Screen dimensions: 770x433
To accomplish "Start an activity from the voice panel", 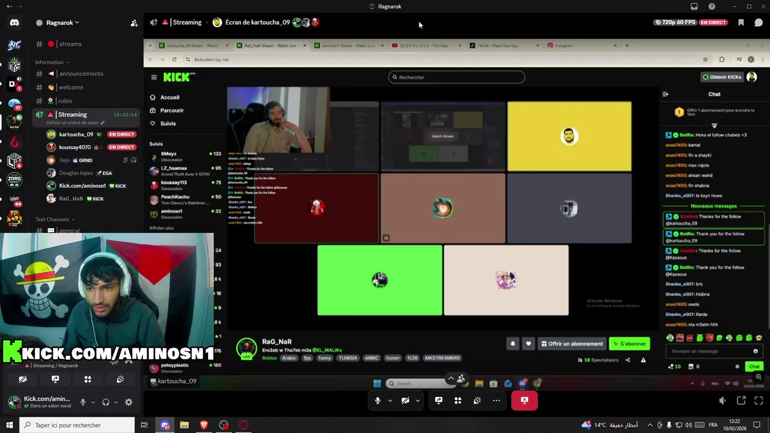I will click(88, 379).
